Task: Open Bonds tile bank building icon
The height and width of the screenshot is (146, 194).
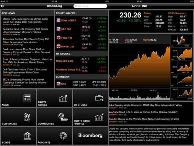Action: click(27, 136)
